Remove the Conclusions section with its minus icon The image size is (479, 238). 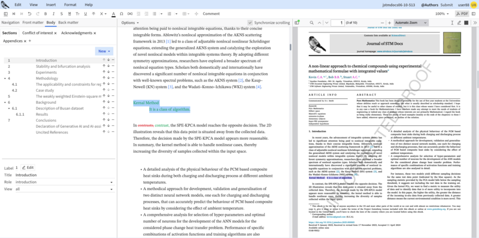coord(113,120)
